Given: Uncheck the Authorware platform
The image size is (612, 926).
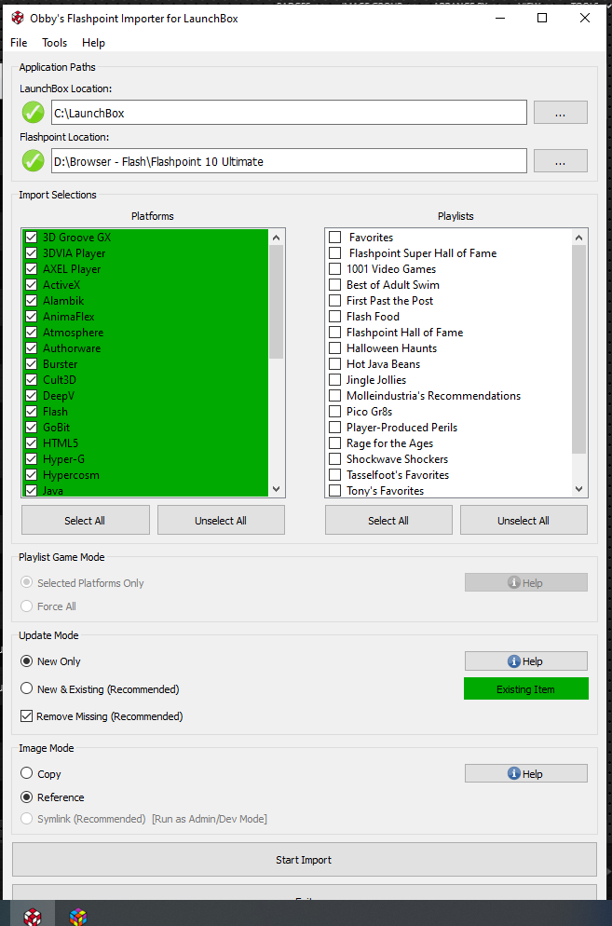Looking at the screenshot, I should coord(32,348).
